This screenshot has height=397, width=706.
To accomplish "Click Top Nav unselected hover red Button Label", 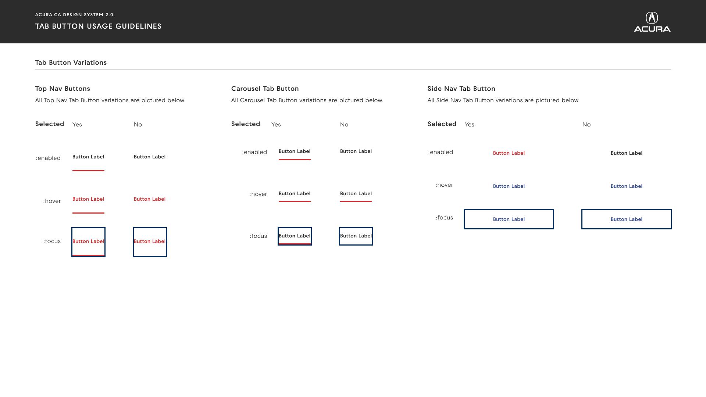I will [x=150, y=199].
